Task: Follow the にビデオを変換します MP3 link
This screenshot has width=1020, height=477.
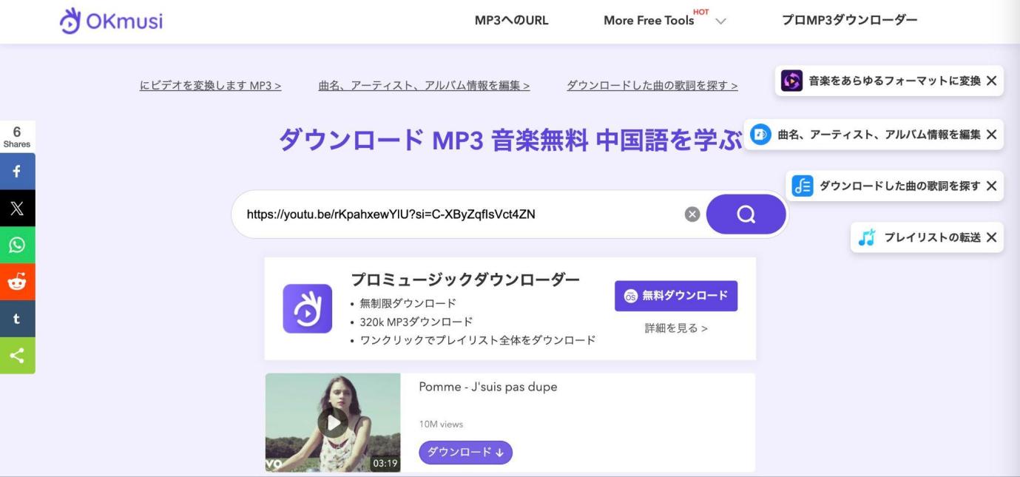Action: click(x=211, y=86)
